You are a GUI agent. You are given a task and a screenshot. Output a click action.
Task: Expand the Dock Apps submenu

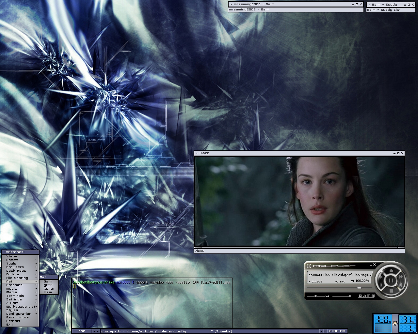(x=20, y=271)
